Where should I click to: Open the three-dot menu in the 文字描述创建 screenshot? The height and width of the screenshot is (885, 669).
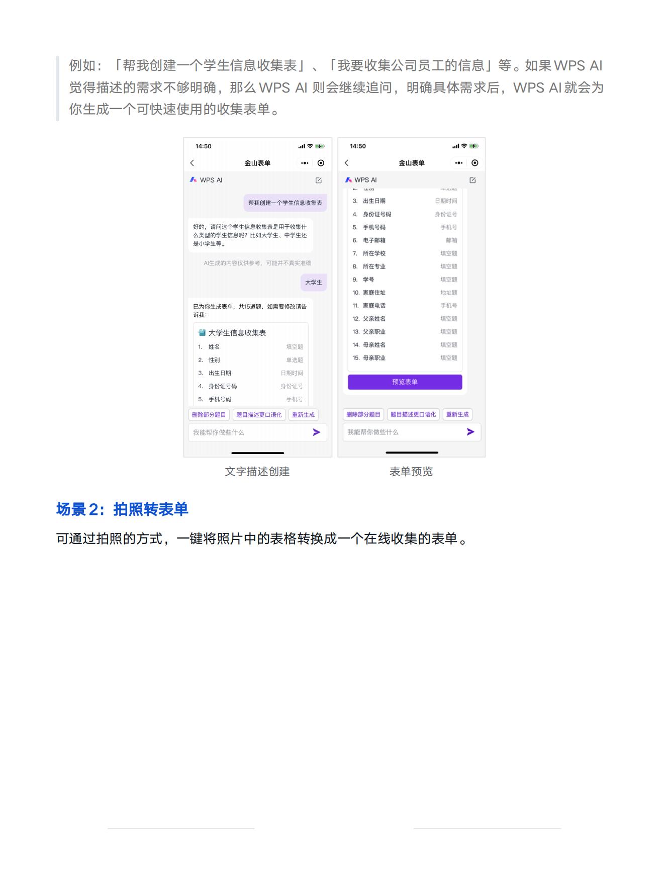pyautogui.click(x=305, y=163)
